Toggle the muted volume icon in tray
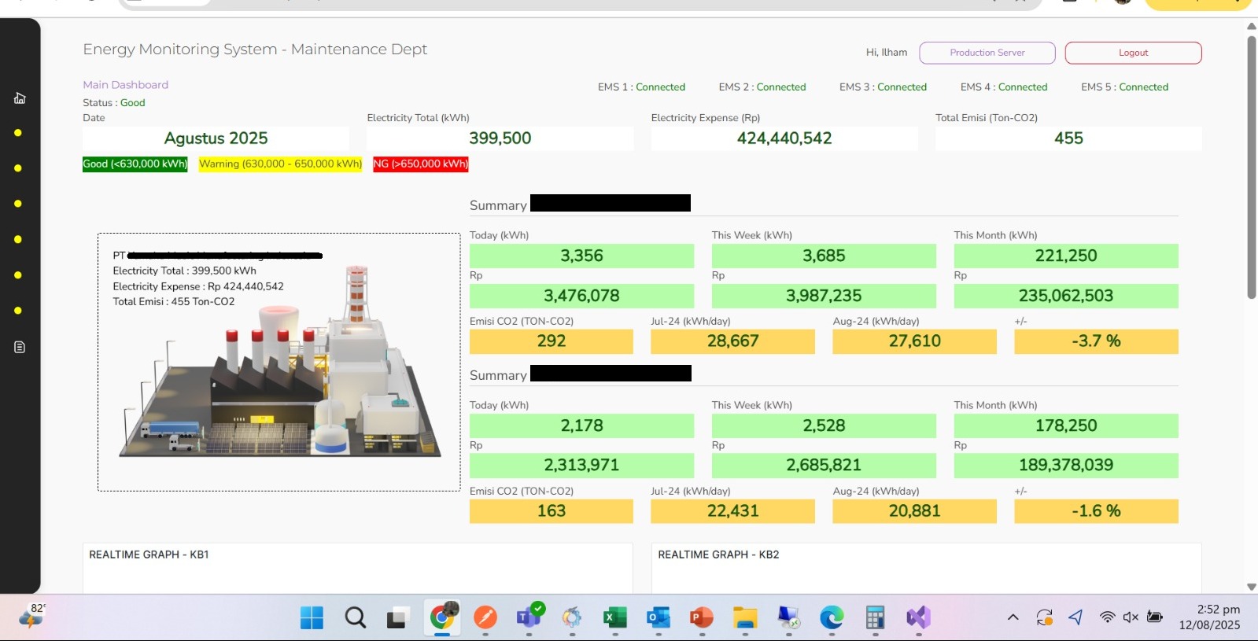Image resolution: width=1258 pixels, height=641 pixels. click(1131, 617)
